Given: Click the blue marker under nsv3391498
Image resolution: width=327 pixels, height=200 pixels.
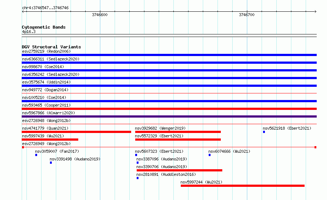Looking at the screenshot, I should (x=51, y=163).
